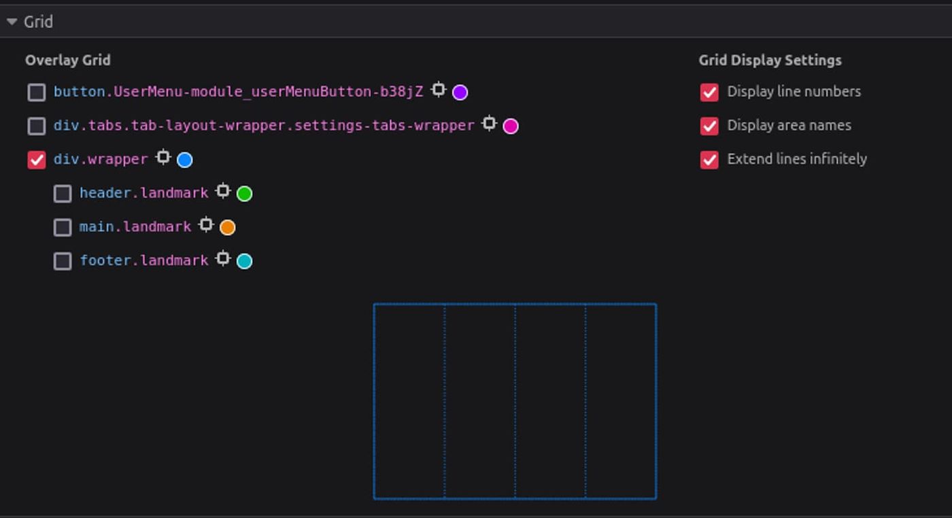The image size is (952, 518).
Task: Click the grid layout preview diagram
Action: tap(515, 401)
